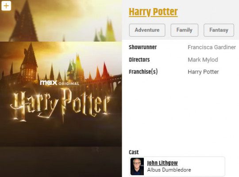This screenshot has width=239, height=177.
Task: Click the Cast section heading
Action: click(x=134, y=152)
